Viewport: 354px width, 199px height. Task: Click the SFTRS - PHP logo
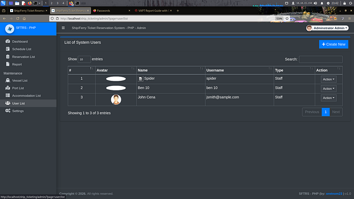pyautogui.click(x=10, y=29)
